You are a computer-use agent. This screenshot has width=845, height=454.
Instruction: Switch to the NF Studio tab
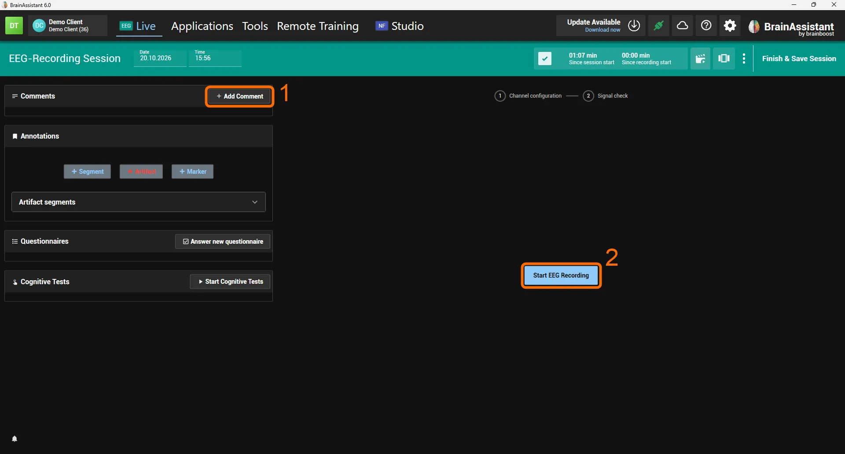coord(400,26)
